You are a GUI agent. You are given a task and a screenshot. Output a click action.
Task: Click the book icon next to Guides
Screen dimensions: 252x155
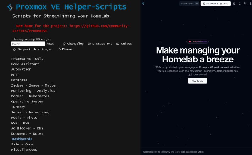[118, 44]
